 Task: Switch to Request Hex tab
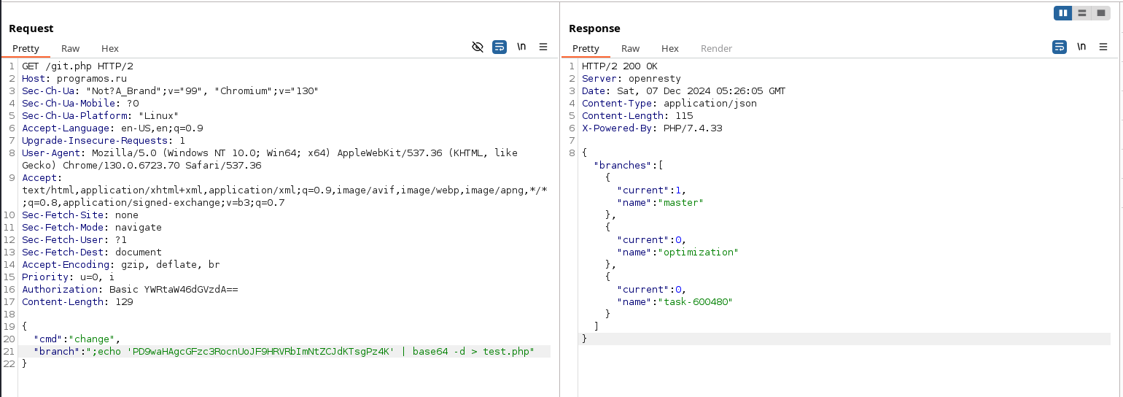point(110,48)
